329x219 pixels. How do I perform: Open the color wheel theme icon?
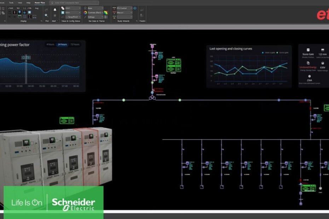point(85,12)
